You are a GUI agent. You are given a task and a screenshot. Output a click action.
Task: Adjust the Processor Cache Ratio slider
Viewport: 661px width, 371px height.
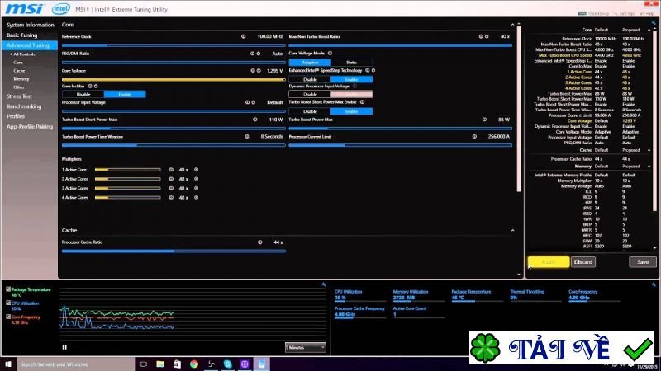coord(174,251)
